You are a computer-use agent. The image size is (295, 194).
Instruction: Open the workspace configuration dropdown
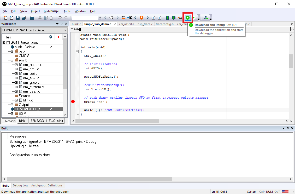point(65,30)
